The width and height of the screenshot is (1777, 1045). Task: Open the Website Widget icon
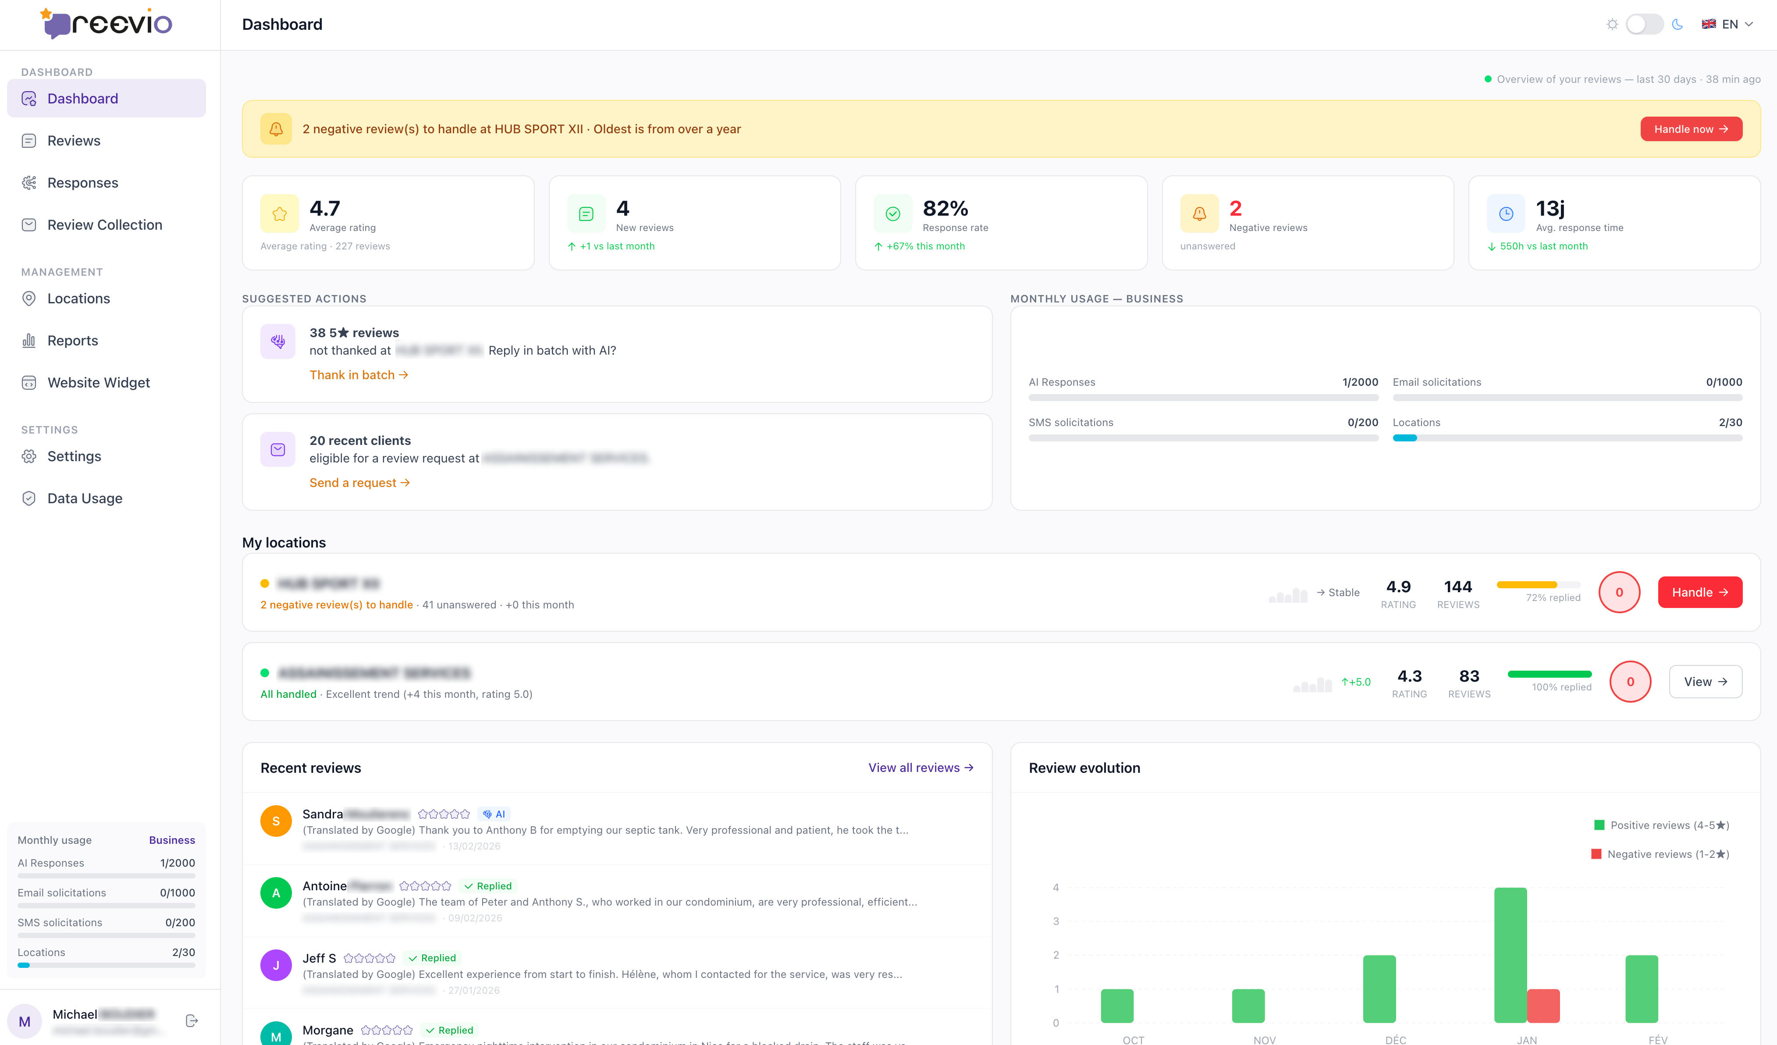tap(29, 382)
